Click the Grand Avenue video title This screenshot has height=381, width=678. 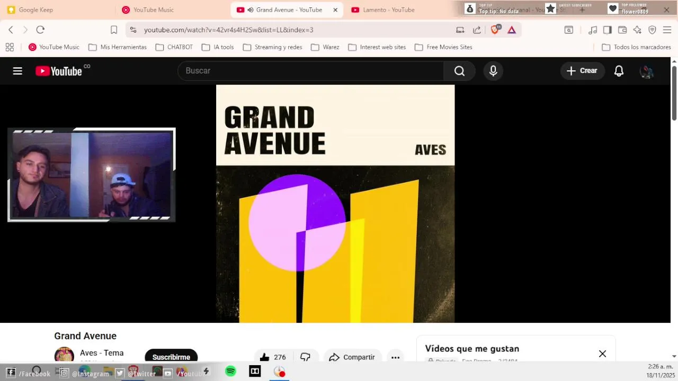click(x=85, y=336)
